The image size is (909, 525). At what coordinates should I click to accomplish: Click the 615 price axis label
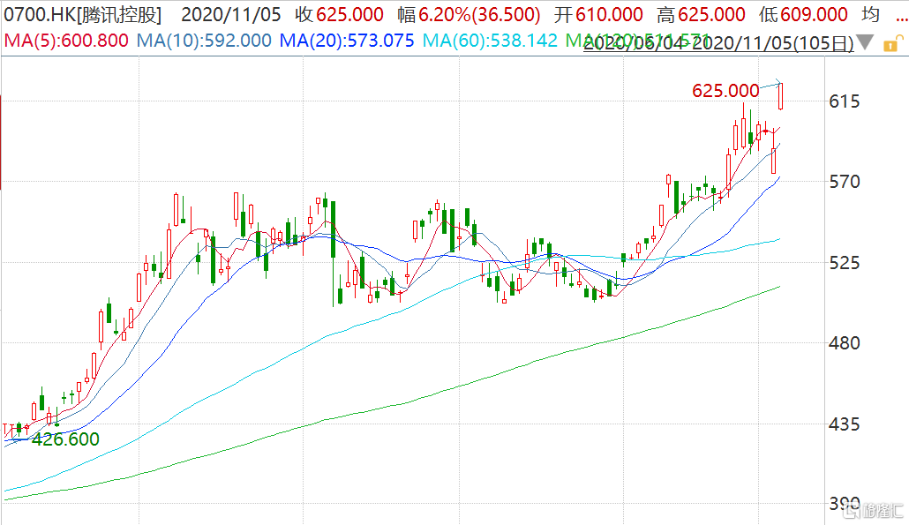coord(845,101)
